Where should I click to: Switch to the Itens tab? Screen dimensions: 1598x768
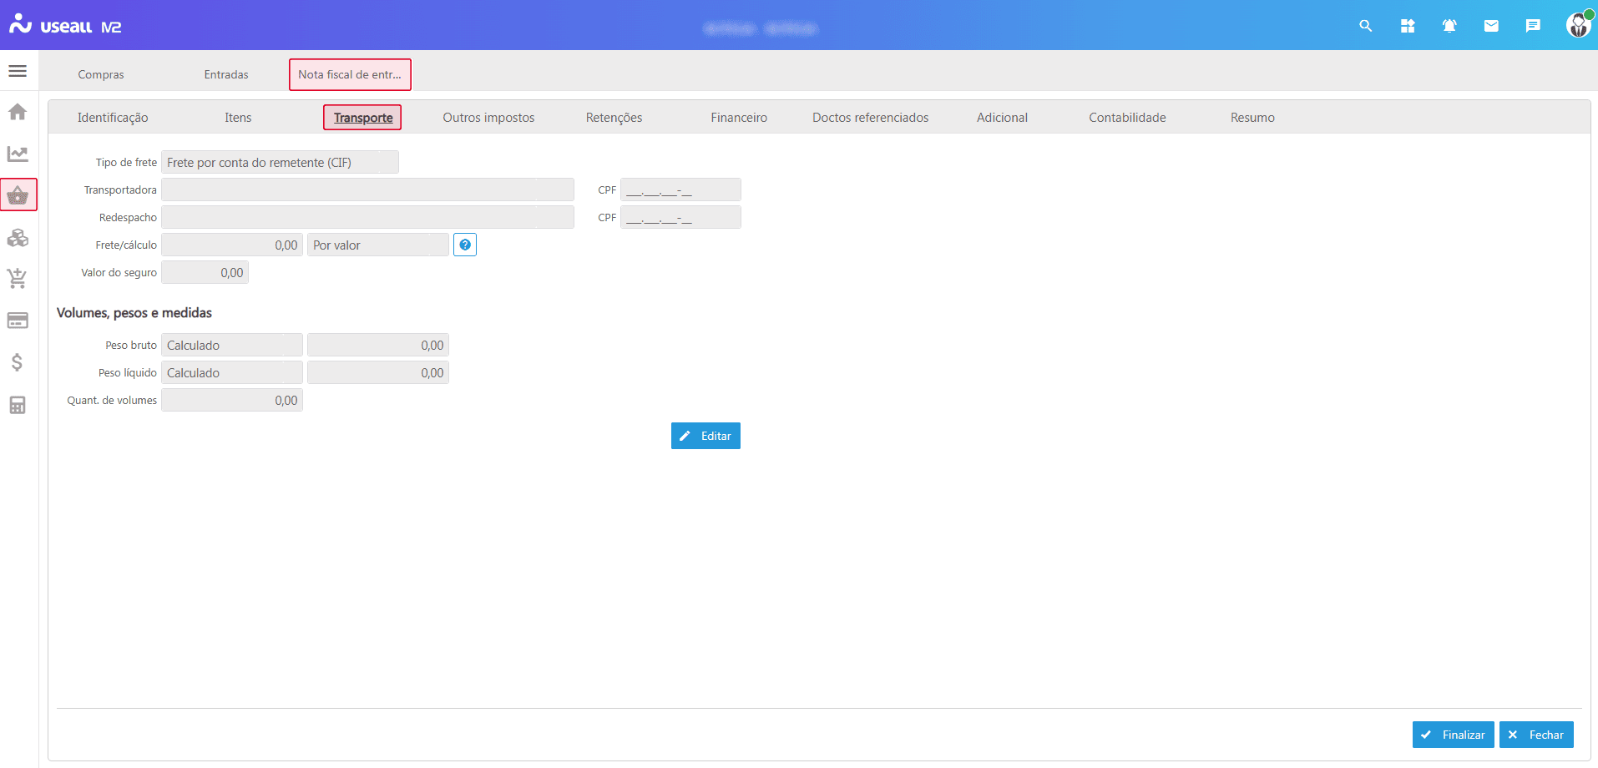pyautogui.click(x=238, y=118)
